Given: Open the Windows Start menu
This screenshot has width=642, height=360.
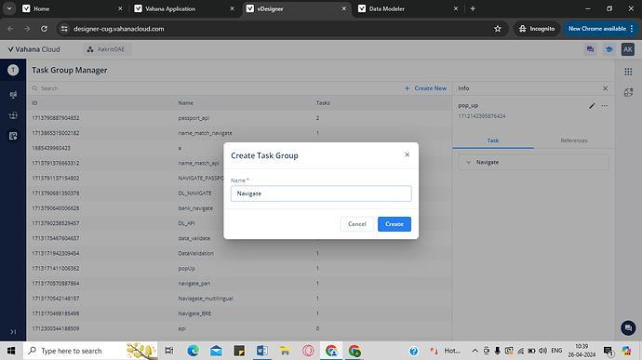Looking at the screenshot, I should point(11,351).
